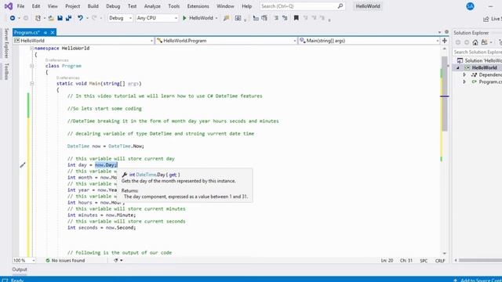Click in the Search Solution Explorer field
Image resolution: width=502 pixels, height=282 pixels.
tap(477, 52)
